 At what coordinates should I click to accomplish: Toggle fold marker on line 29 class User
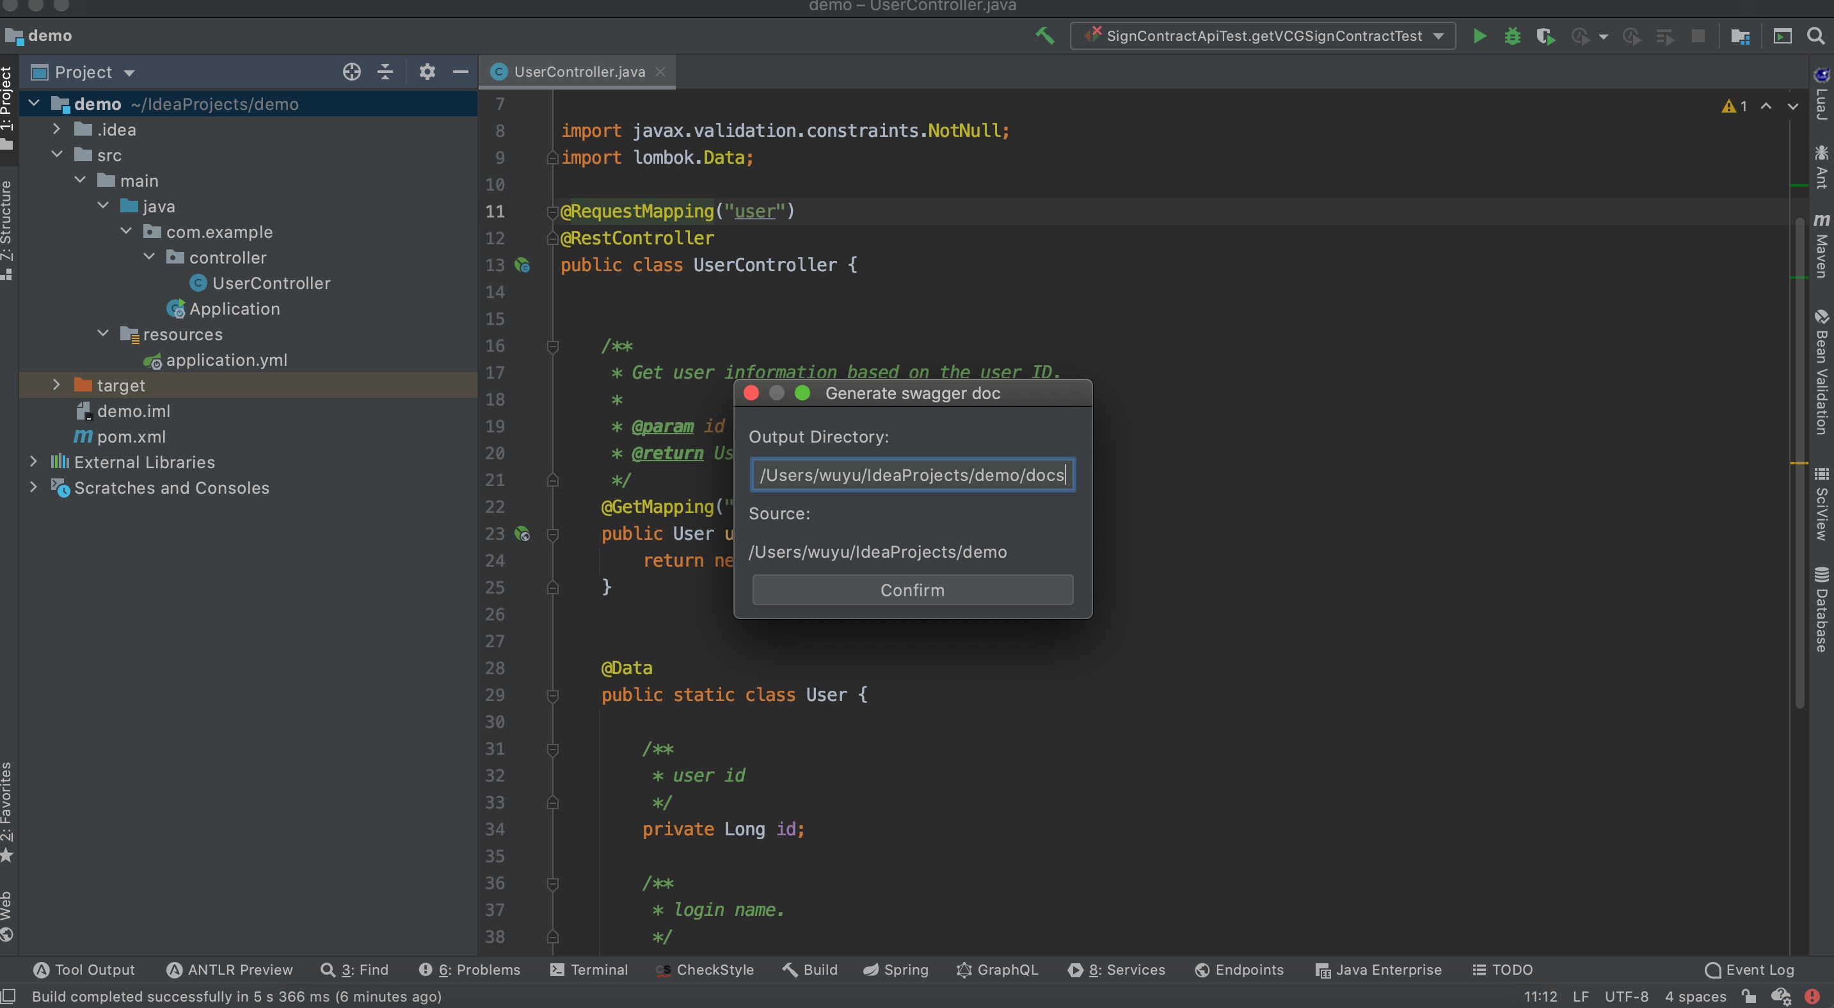[x=552, y=695]
